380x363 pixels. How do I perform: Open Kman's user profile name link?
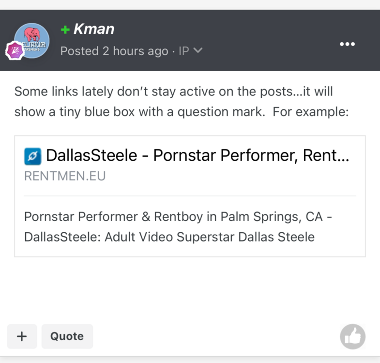click(x=94, y=30)
